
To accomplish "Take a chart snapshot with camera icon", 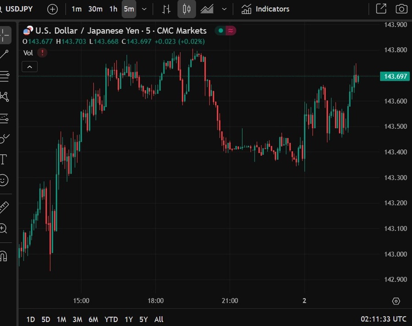I will pyautogui.click(x=401, y=9).
